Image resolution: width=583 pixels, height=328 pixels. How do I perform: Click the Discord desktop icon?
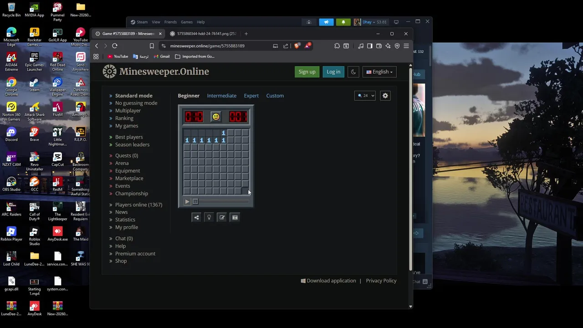click(x=11, y=134)
